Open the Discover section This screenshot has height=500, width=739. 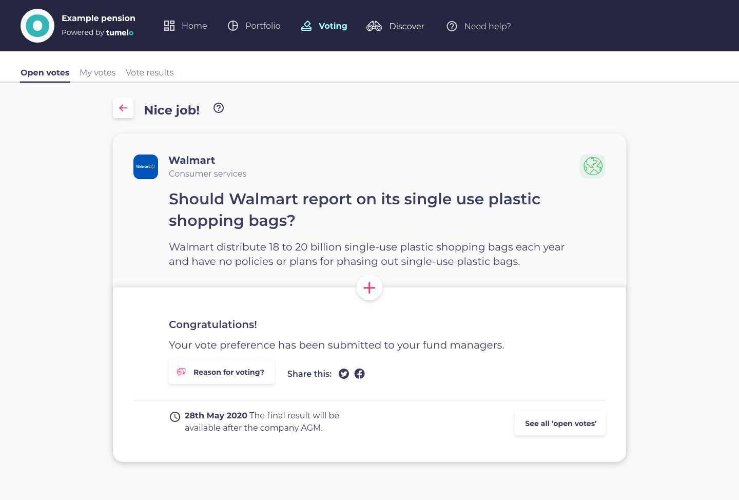(395, 26)
